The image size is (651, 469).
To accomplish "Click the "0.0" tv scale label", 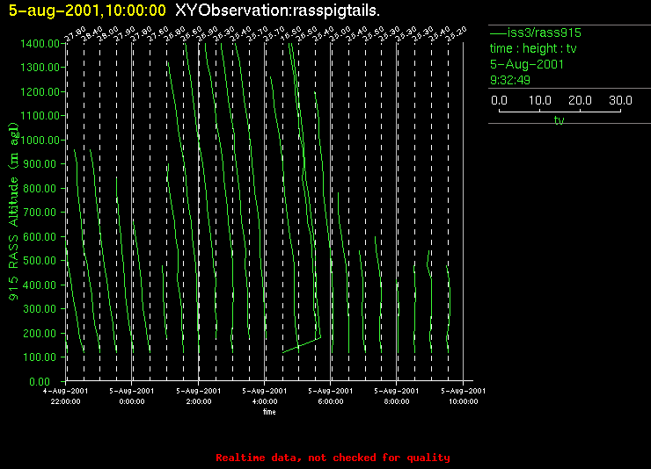I will (499, 100).
